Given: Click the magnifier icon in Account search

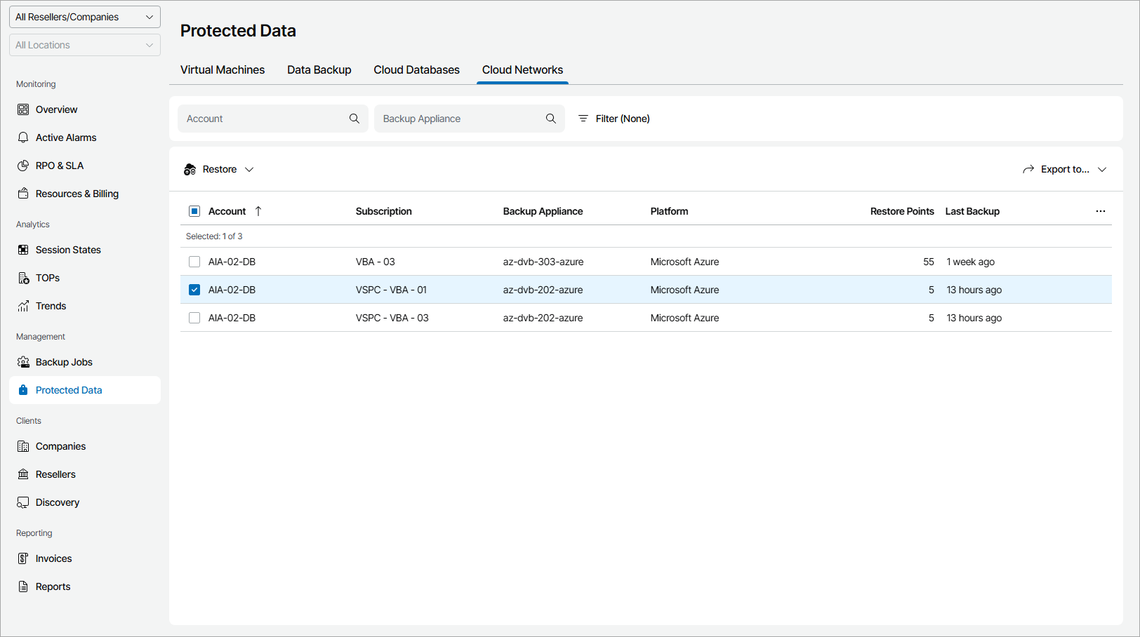Looking at the screenshot, I should [x=354, y=119].
